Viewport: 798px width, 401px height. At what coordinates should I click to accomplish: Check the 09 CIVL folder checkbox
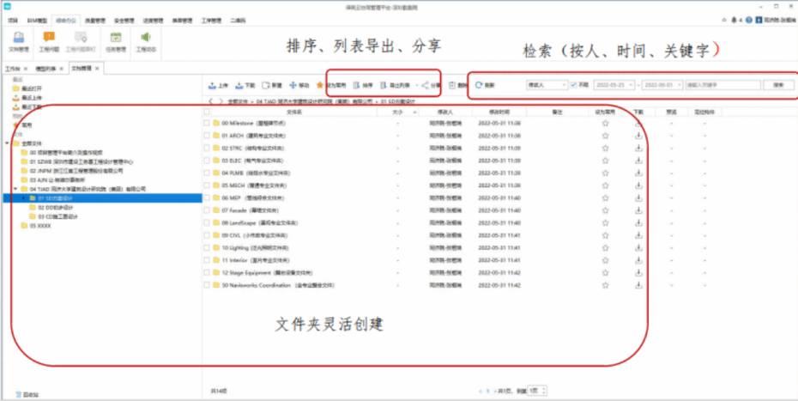[x=207, y=235]
